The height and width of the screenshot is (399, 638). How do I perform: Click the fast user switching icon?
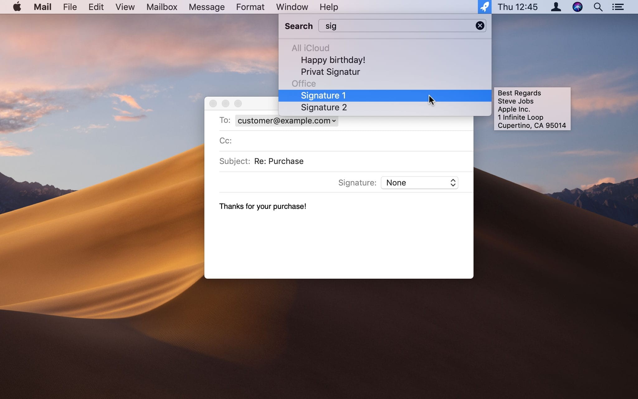pyautogui.click(x=556, y=7)
